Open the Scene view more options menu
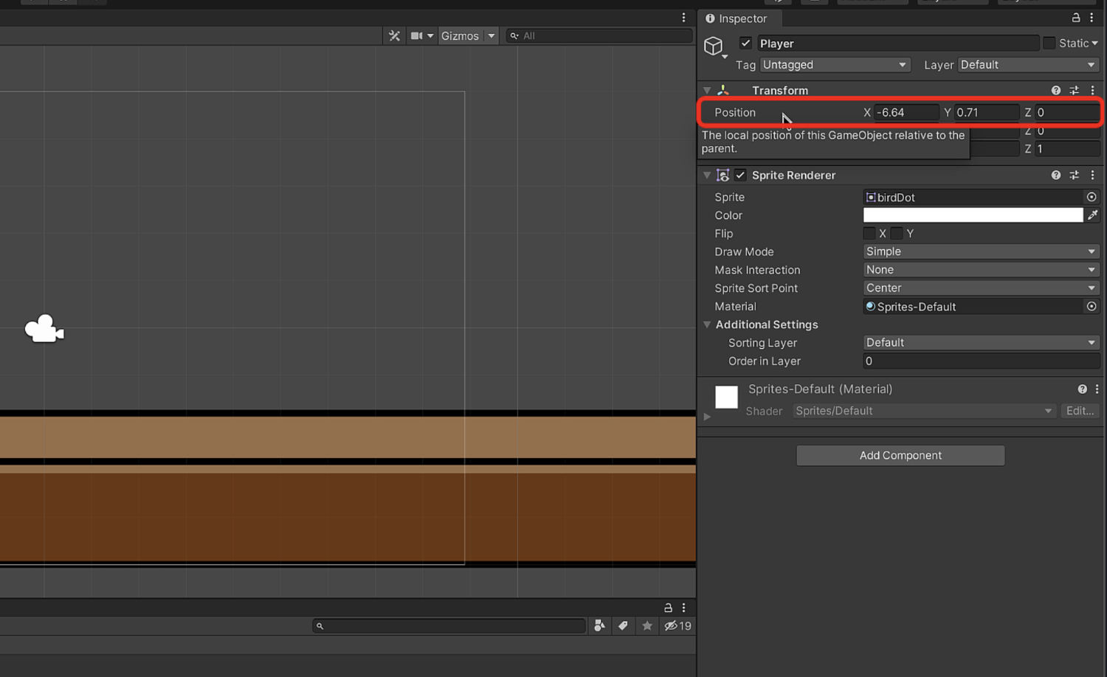The height and width of the screenshot is (677, 1107). pos(683,18)
